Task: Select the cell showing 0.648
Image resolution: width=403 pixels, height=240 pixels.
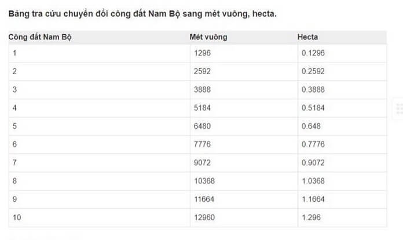Action: [x=342, y=126]
